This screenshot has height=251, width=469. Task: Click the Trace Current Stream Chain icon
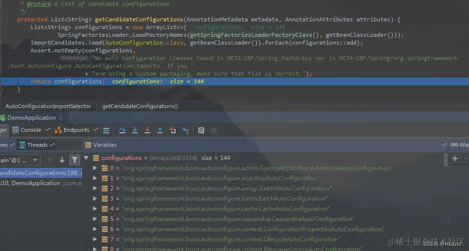click(214, 130)
